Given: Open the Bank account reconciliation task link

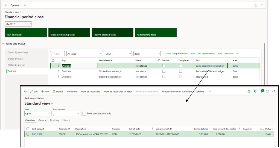Looking at the screenshot, I should (x=210, y=66).
